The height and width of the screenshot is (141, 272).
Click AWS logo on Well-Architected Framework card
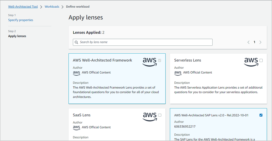tap(149, 62)
